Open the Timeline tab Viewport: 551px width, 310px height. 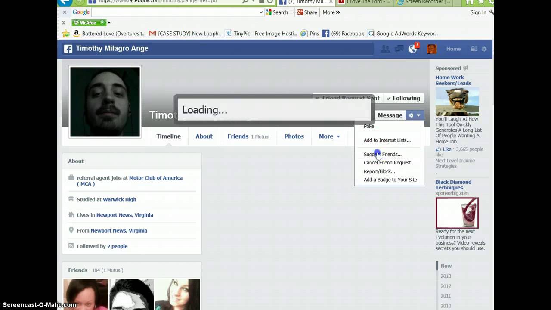pyautogui.click(x=168, y=136)
